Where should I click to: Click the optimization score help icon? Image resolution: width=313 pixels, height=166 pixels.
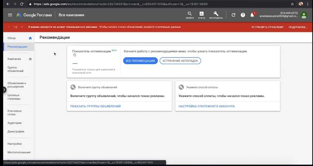point(75,55)
